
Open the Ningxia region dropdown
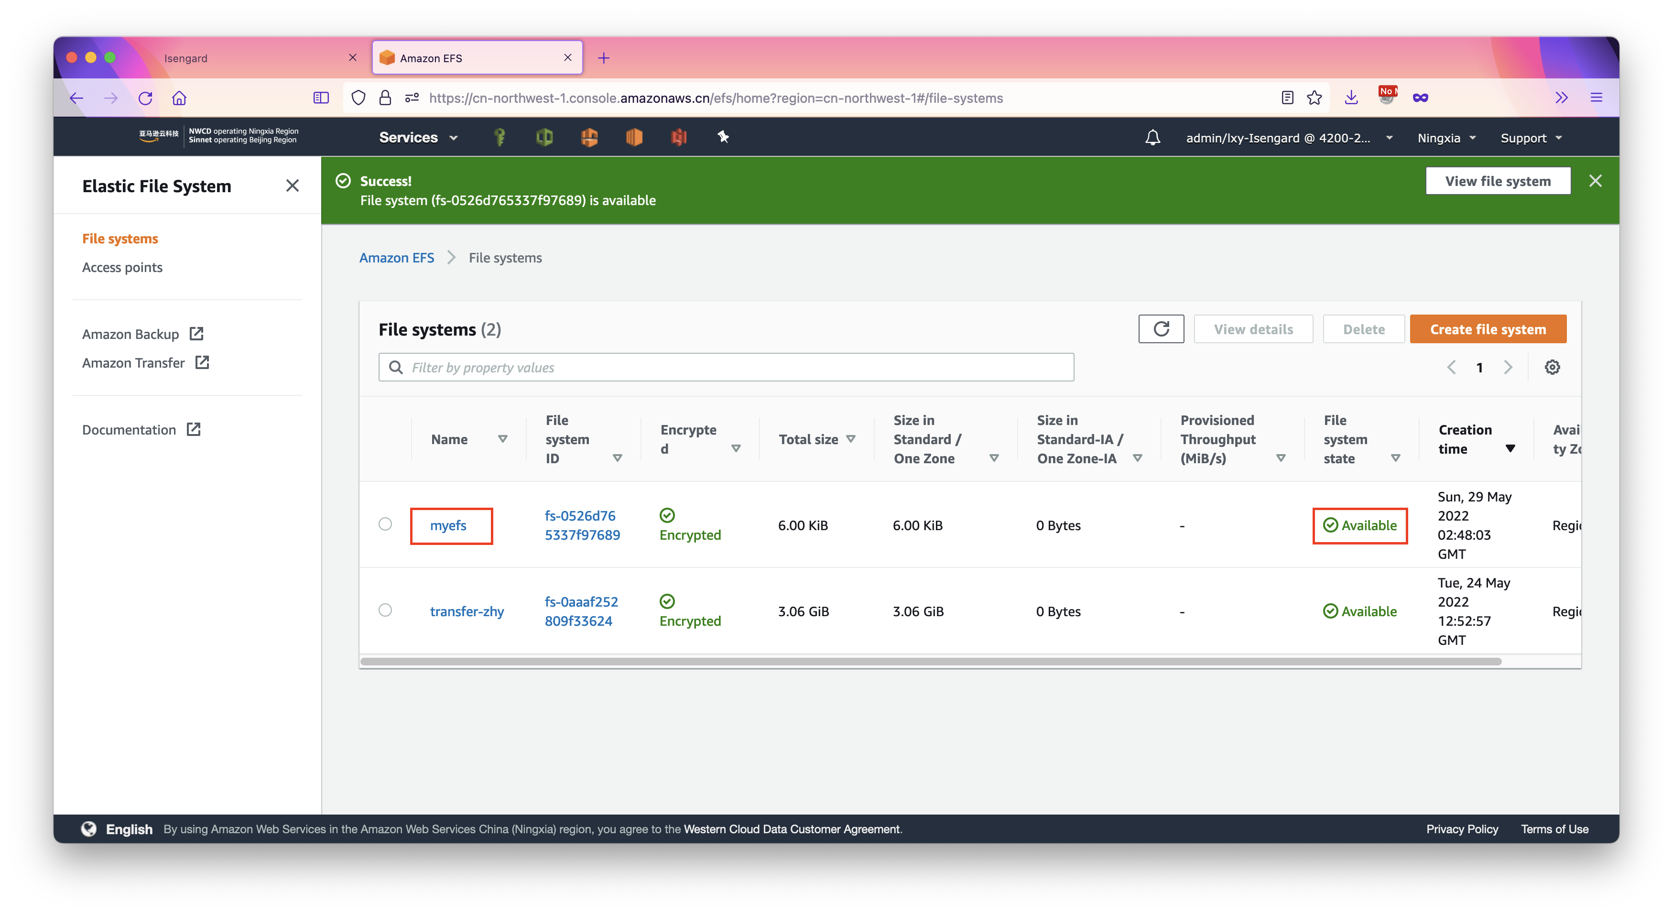[1446, 138]
